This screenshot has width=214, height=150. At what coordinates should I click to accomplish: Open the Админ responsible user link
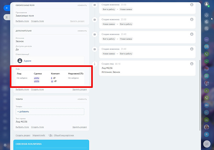point(27,61)
